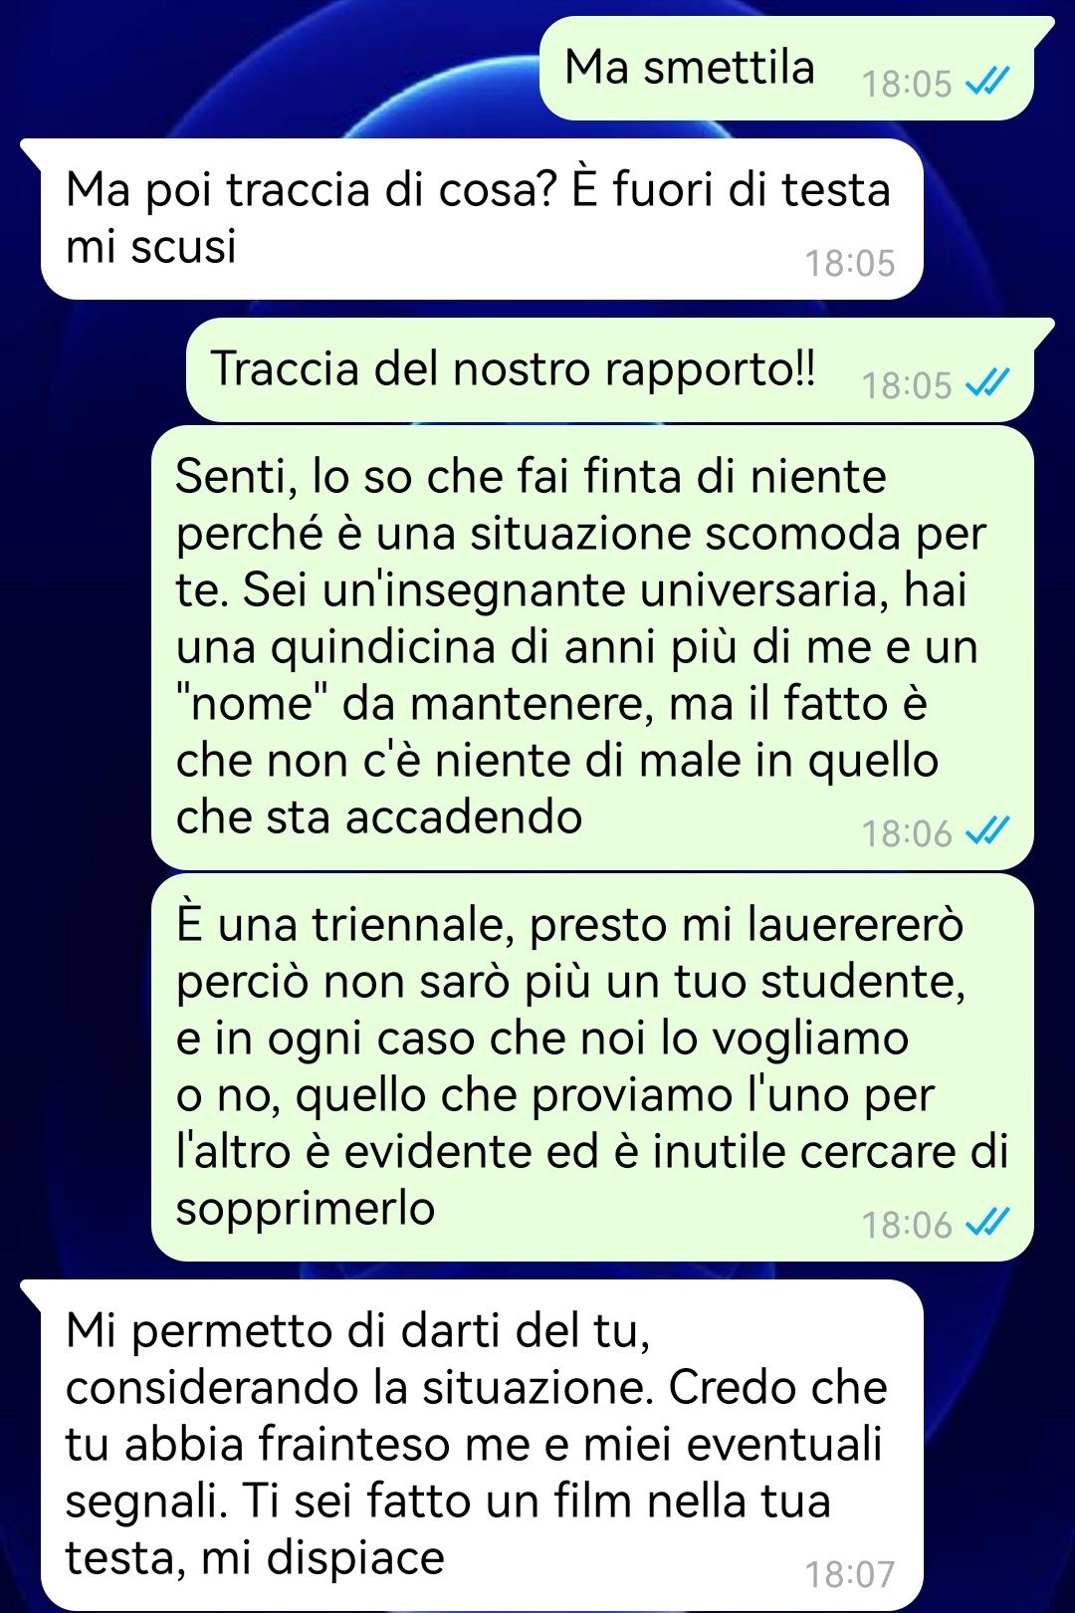Tap 18:06 timestamp next to 'sopprimerlo'

[x=907, y=1225]
